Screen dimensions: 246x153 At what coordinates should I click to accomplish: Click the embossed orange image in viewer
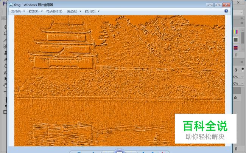pyautogui.click(x=120, y=80)
